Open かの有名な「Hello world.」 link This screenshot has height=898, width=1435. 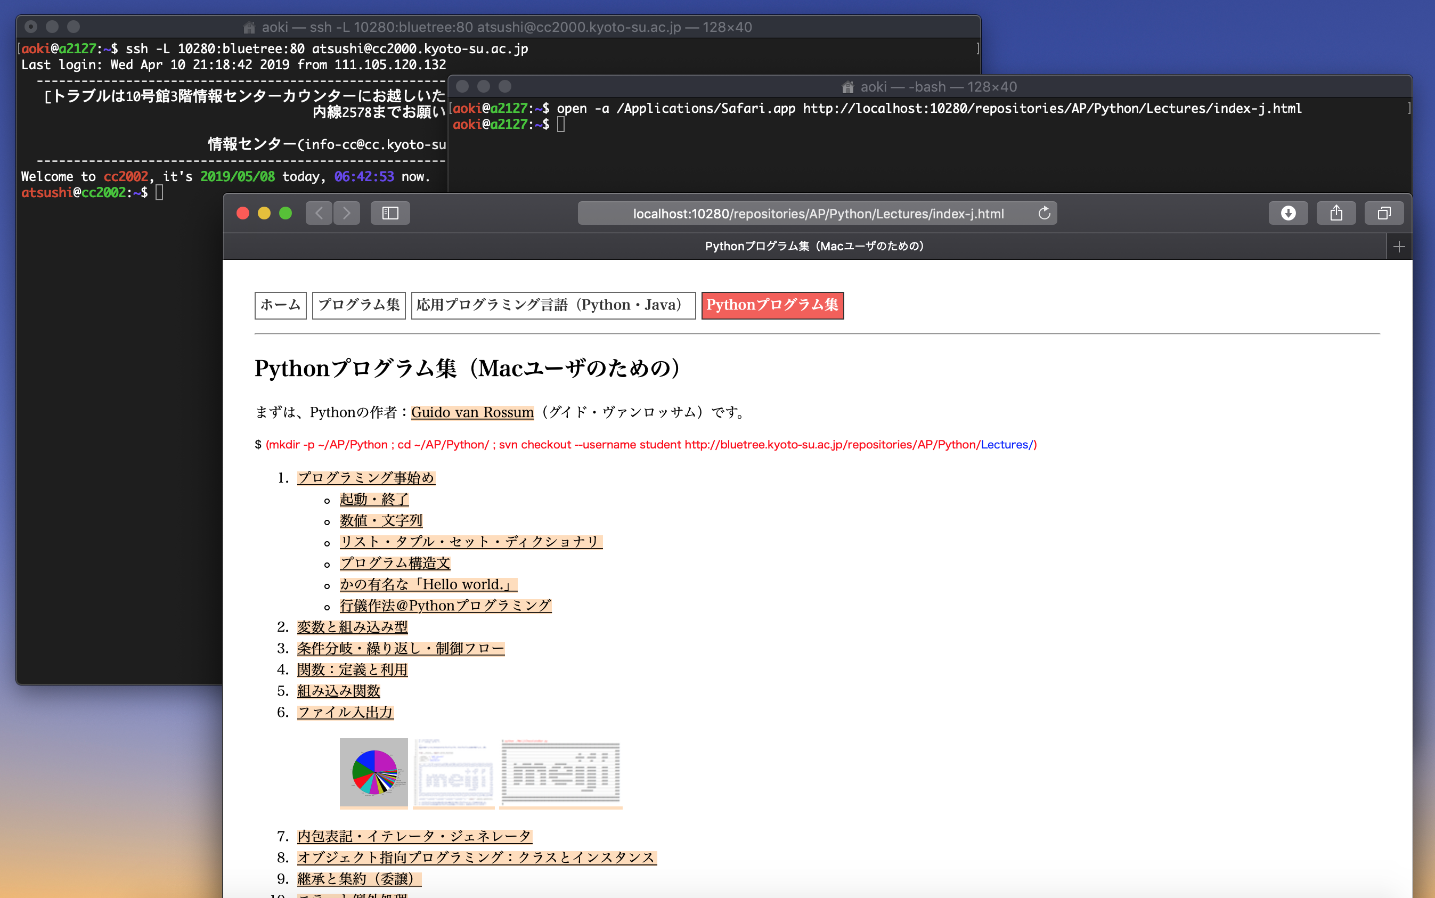coord(428,584)
